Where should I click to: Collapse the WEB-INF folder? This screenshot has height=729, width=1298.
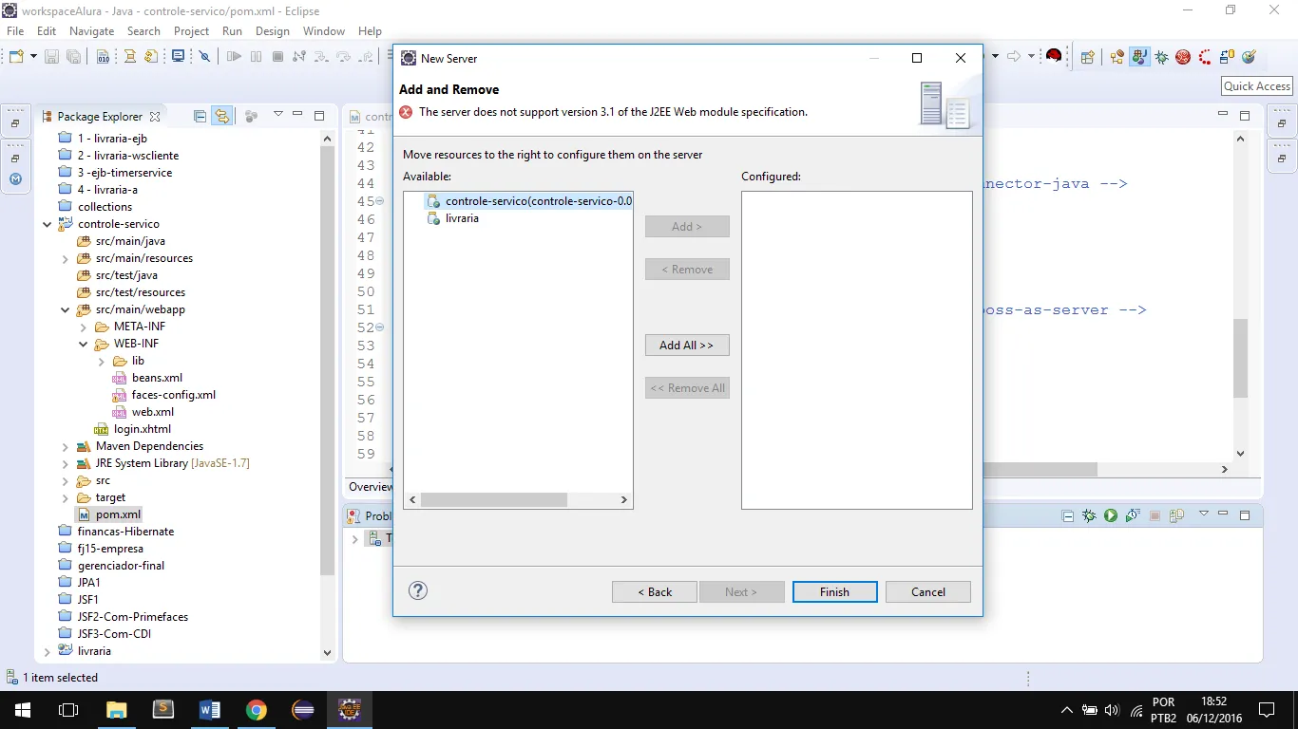click(84, 344)
